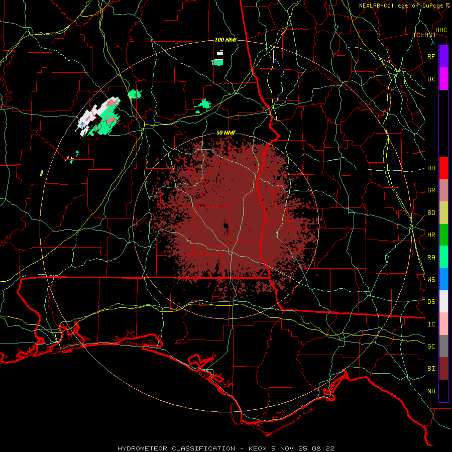The height and width of the screenshot is (452, 452).
Task: Select the BD yellow legend swatch
Action: pos(443,213)
